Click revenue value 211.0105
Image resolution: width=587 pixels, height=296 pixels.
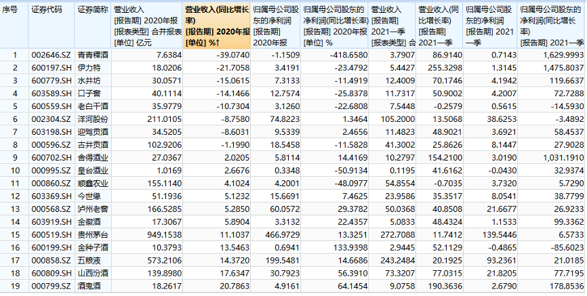165,119
